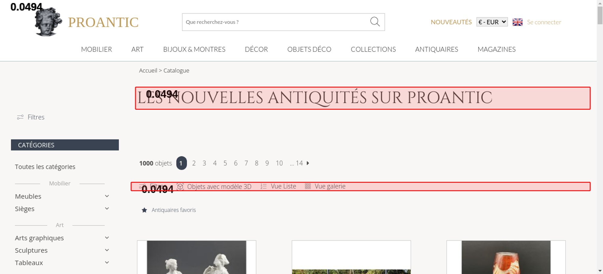Click the 3D model cube icon

180,186
